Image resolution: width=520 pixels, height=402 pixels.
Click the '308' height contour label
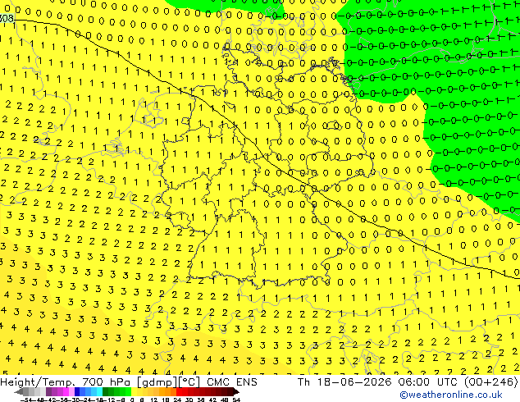tap(7, 18)
